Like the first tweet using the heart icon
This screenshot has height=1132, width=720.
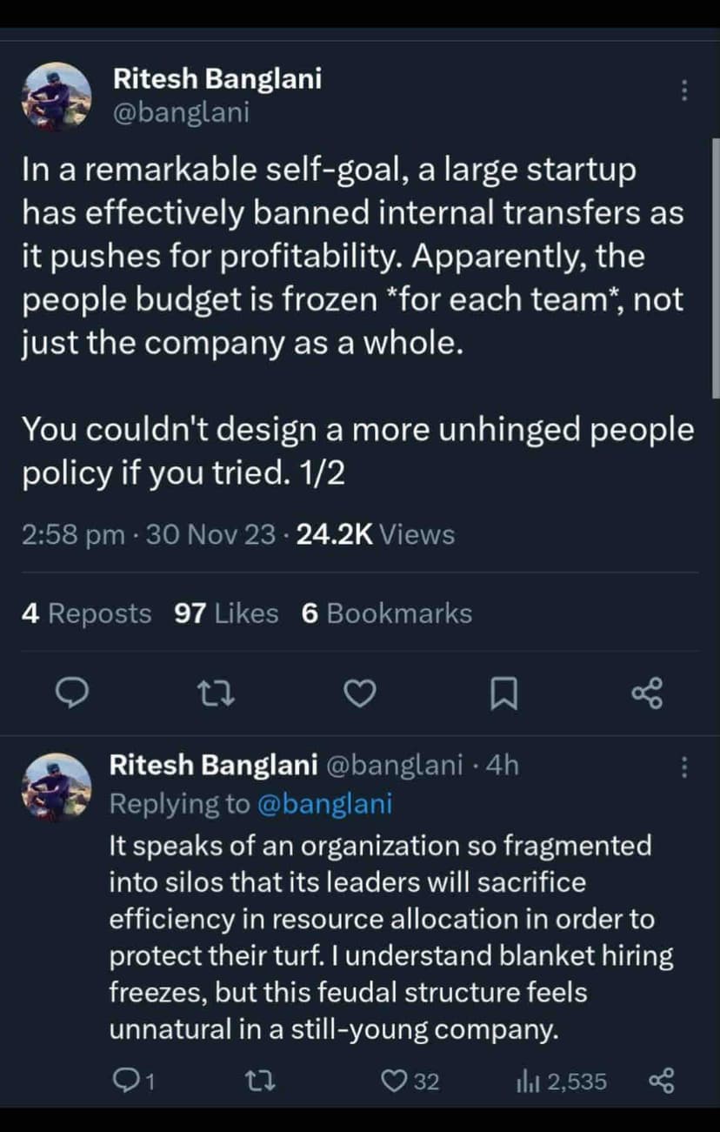360,693
